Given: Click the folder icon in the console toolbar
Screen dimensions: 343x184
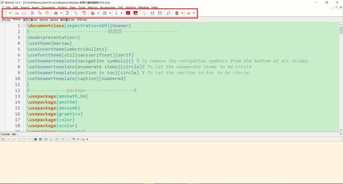Looking at the screenshot, I should [83, 139].
